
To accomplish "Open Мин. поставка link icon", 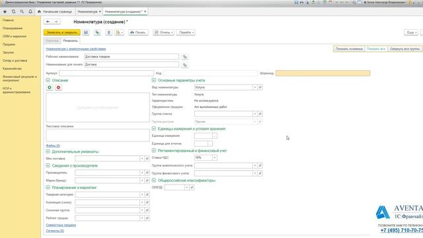I will click(147, 159).
